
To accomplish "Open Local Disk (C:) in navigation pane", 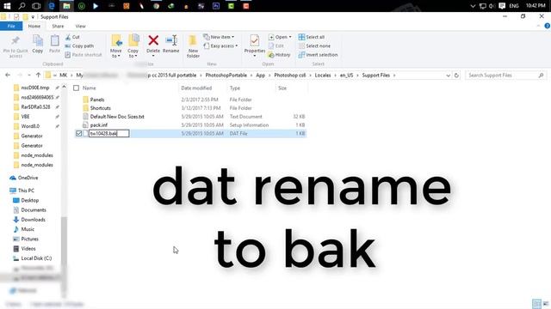I will click(36, 258).
